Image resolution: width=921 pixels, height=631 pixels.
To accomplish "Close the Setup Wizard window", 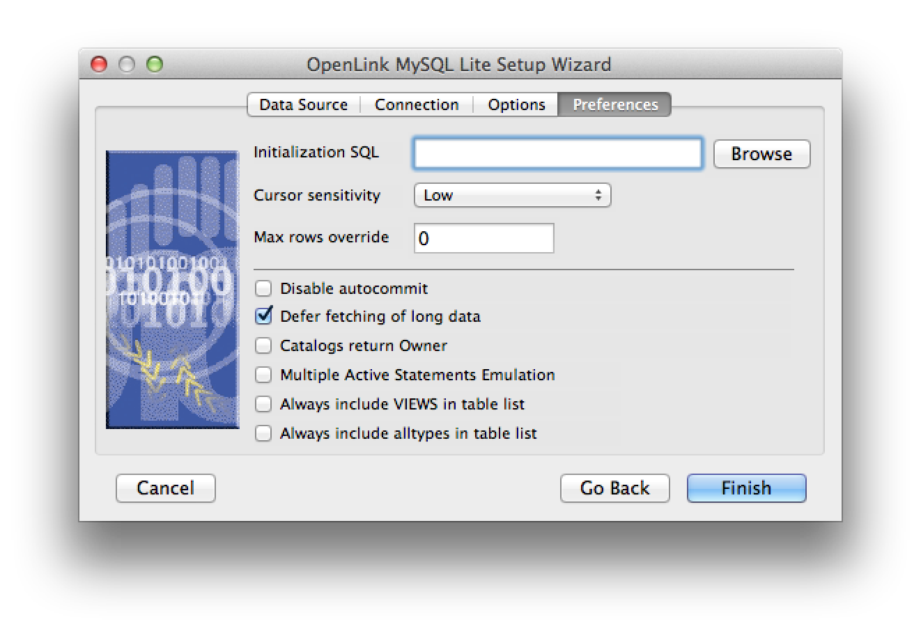I will click(100, 65).
